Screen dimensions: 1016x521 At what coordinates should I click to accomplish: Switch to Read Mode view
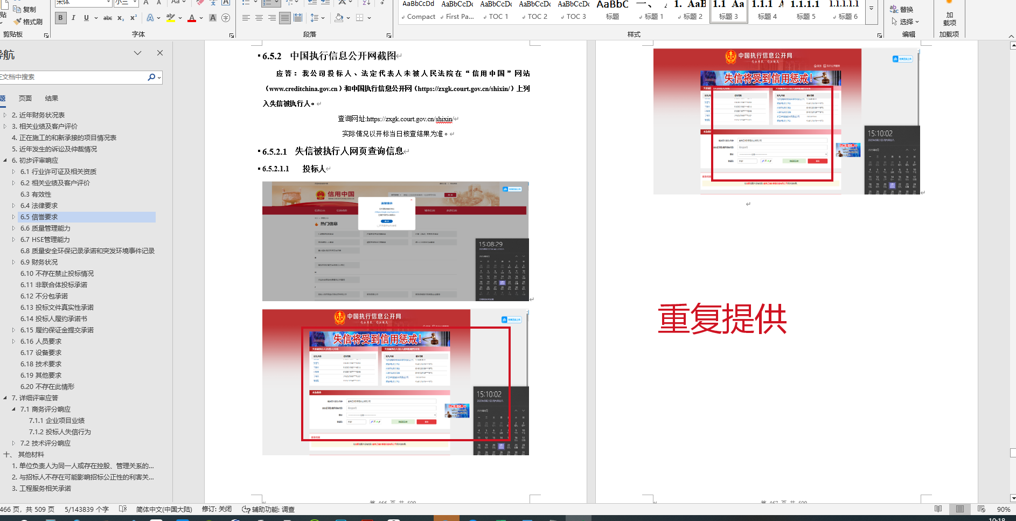(938, 509)
